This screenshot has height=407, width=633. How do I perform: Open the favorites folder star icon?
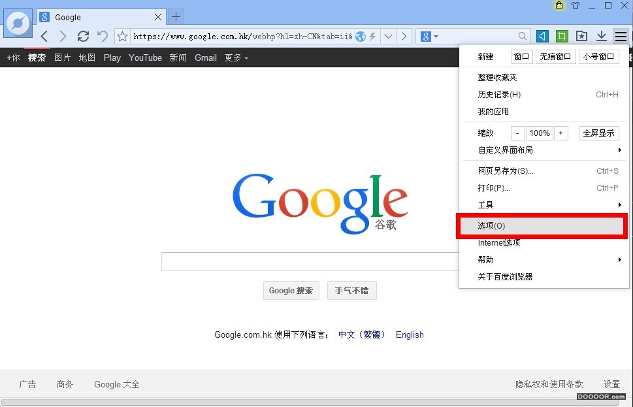click(581, 37)
